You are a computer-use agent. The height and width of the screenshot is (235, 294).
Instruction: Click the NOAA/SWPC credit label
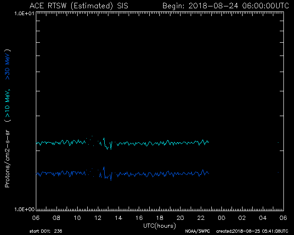pos(197,230)
